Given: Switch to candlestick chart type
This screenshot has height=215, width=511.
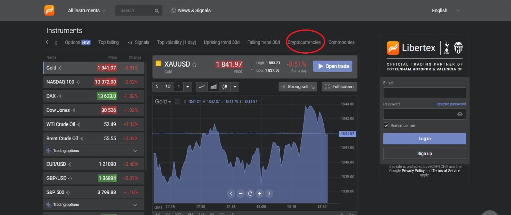Looking at the screenshot, I should click(x=225, y=86).
